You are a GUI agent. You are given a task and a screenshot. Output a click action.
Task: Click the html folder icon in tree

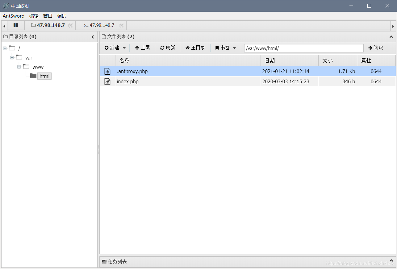33,76
